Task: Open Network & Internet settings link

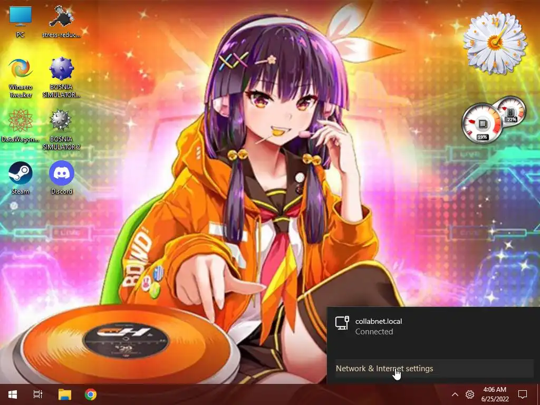Action: point(384,369)
